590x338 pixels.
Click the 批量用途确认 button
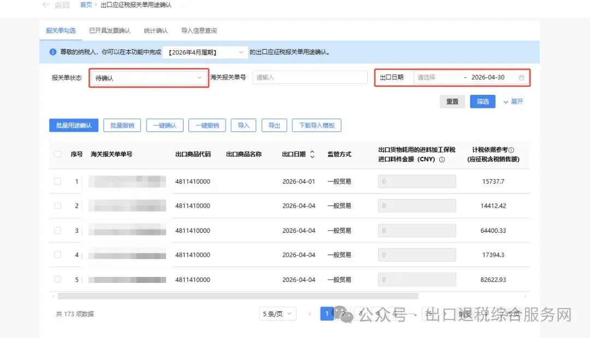click(x=74, y=125)
